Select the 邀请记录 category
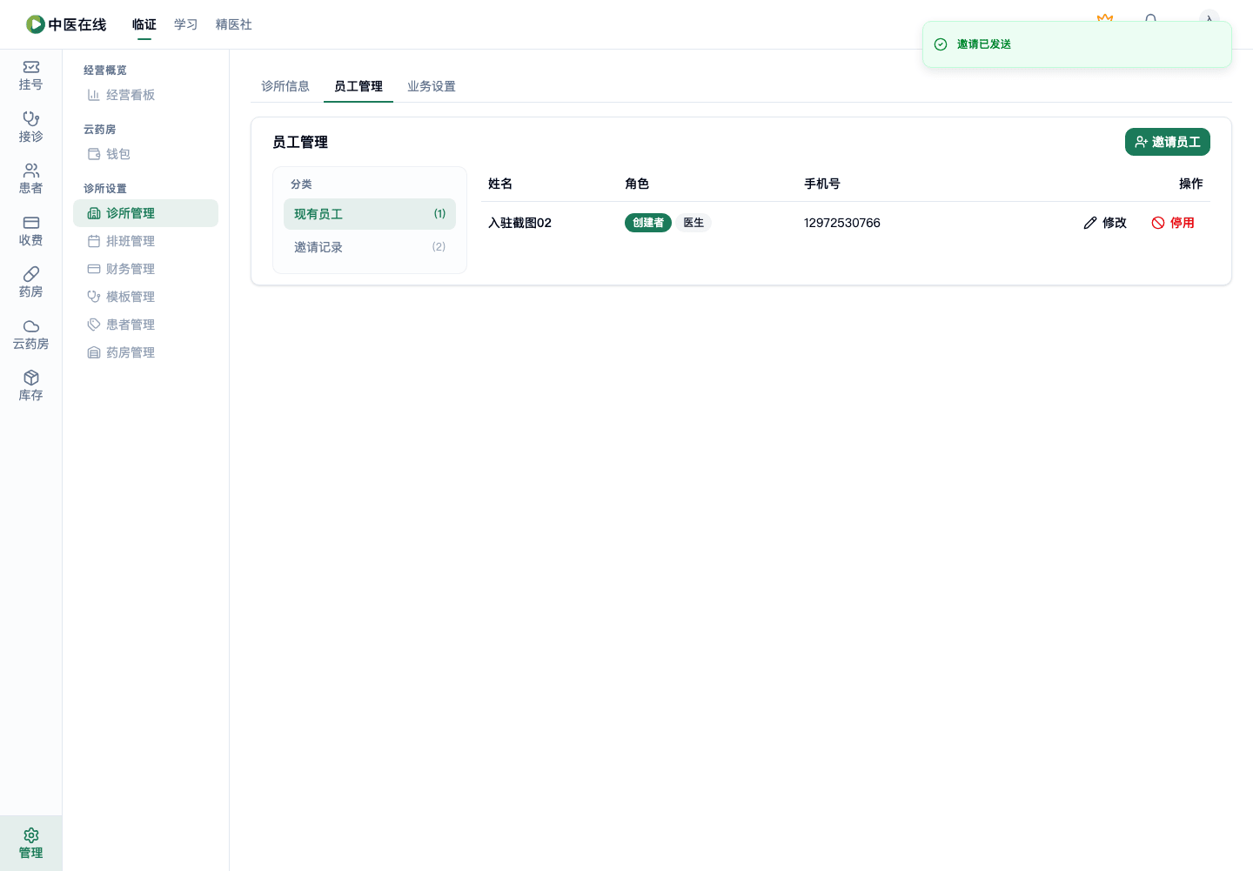1253x871 pixels. [x=370, y=247]
